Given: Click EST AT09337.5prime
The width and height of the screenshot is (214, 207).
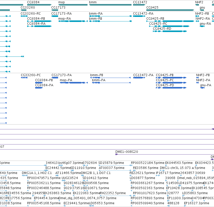Looking at the screenshot, I should [x=111, y=168].
